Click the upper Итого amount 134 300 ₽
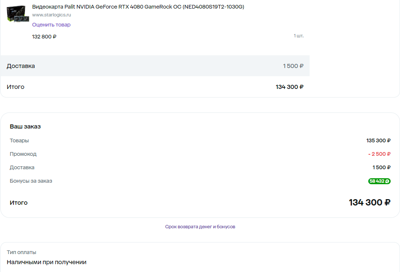Image resolution: width=400 pixels, height=272 pixels. pyautogui.click(x=289, y=87)
